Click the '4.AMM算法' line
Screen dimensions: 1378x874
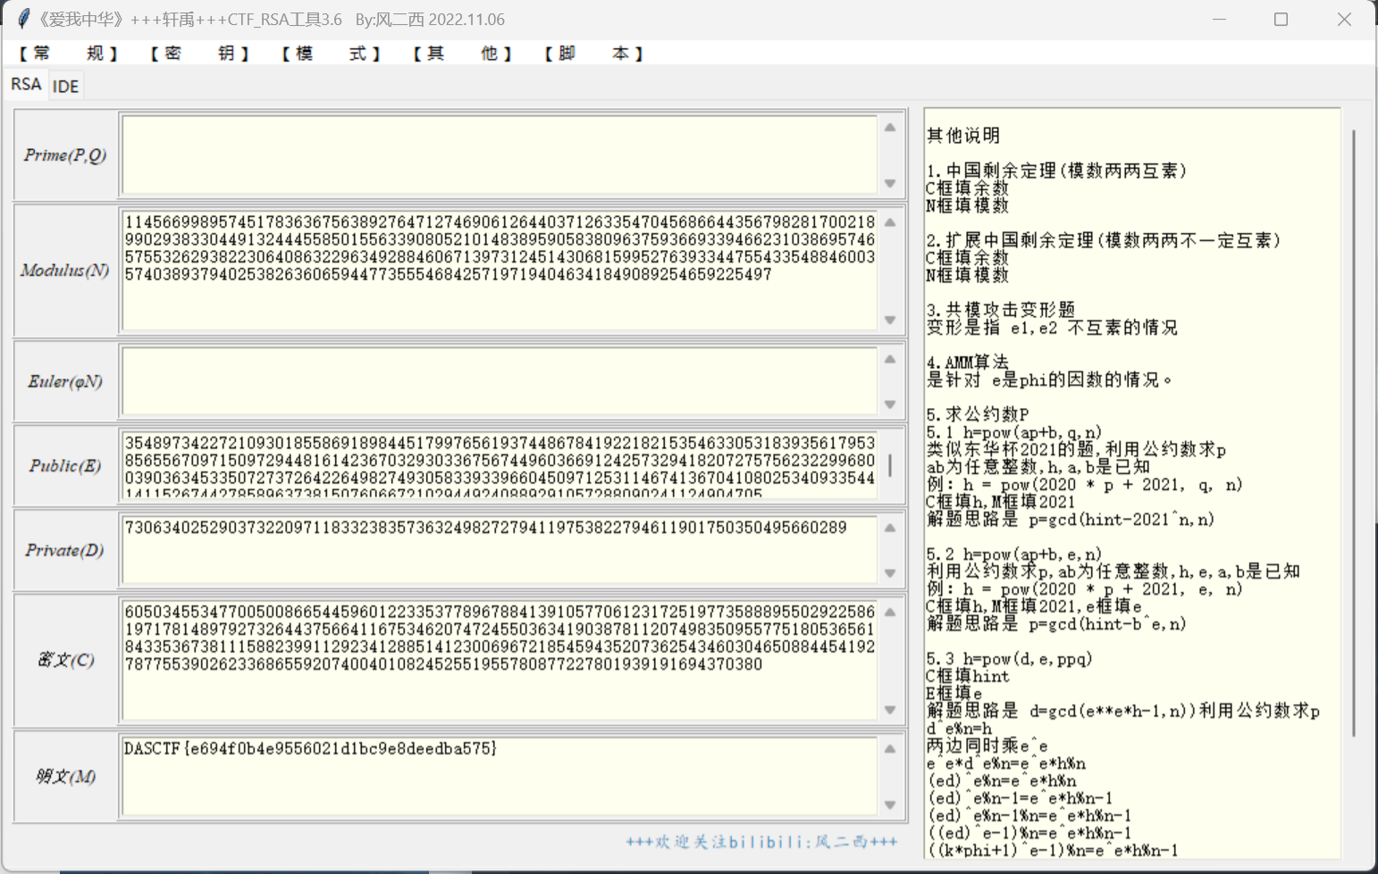click(x=968, y=362)
